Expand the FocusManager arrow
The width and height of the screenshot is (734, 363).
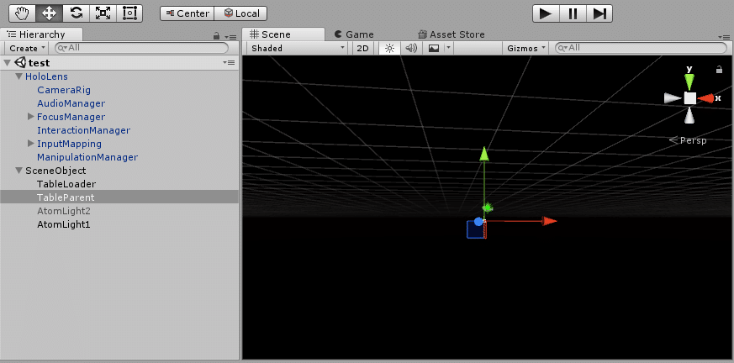[x=31, y=117]
